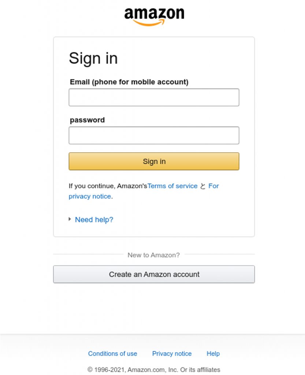Click inside the password input box

pos(154,135)
